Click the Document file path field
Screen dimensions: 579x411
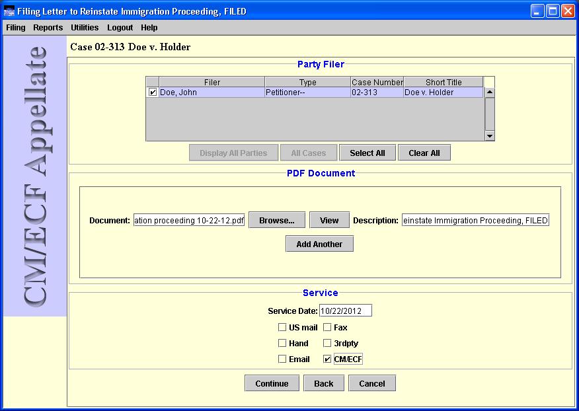pos(189,221)
